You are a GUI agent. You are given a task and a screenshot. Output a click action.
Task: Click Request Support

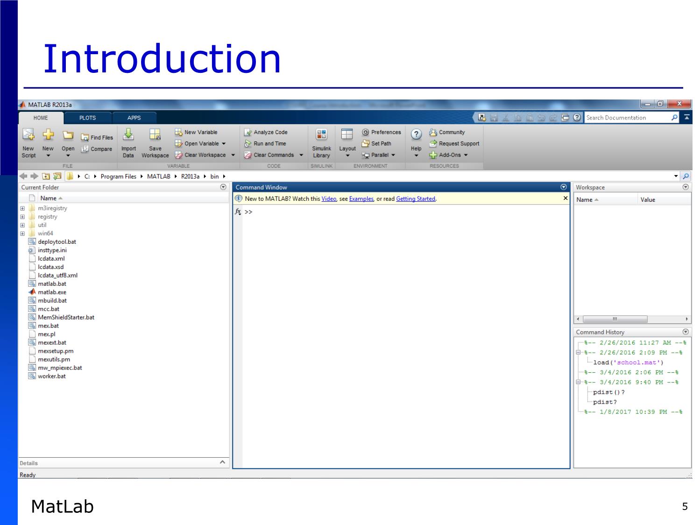(x=454, y=143)
